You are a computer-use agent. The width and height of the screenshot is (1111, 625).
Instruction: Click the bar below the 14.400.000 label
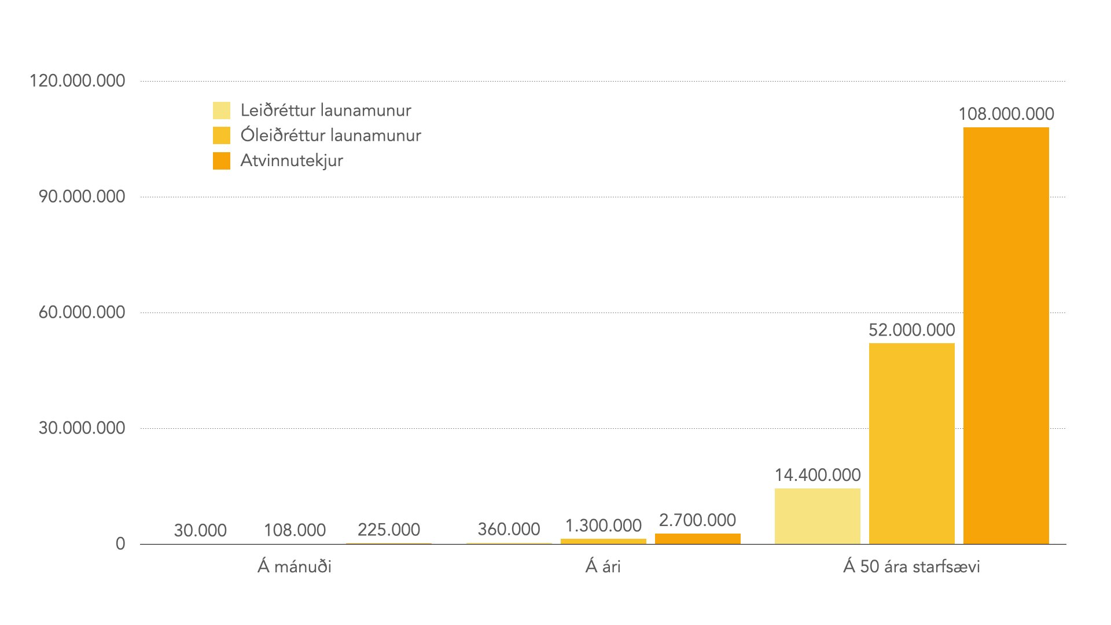click(x=817, y=516)
